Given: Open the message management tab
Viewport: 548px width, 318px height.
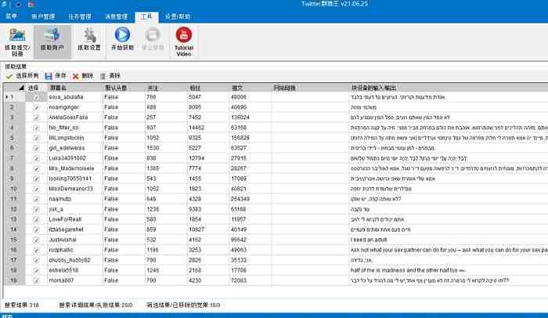Looking at the screenshot, I should point(117,16).
